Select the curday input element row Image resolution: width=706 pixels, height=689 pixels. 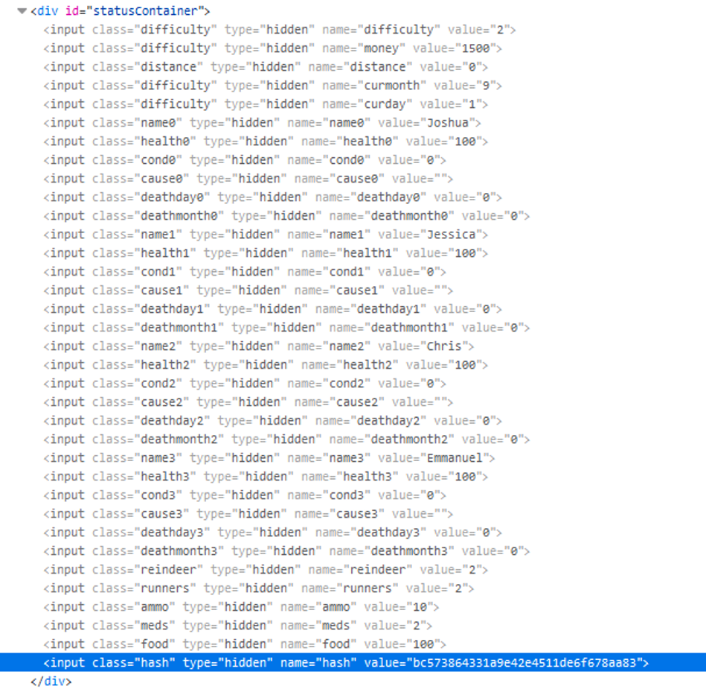(x=266, y=104)
